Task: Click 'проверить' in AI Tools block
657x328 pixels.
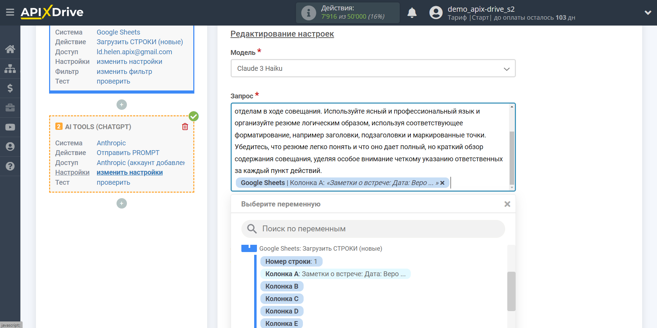Action: [113, 182]
